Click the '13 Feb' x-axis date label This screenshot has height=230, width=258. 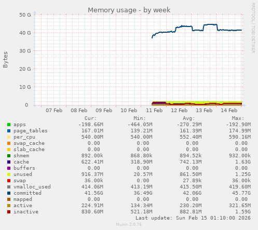204,111
